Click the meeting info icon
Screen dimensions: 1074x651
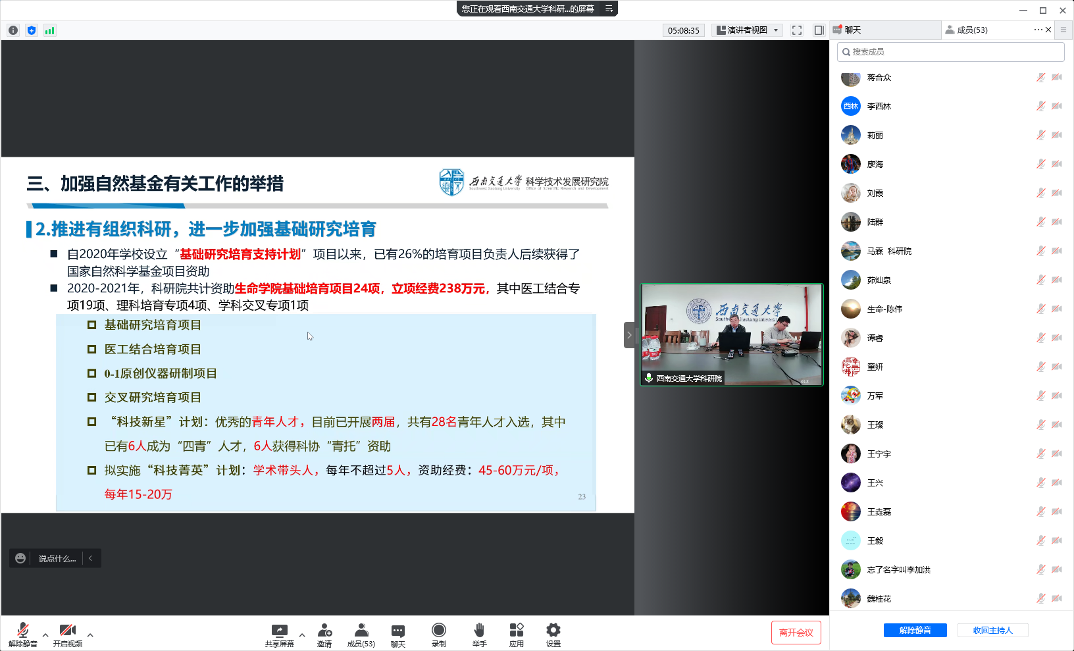pyautogui.click(x=13, y=30)
